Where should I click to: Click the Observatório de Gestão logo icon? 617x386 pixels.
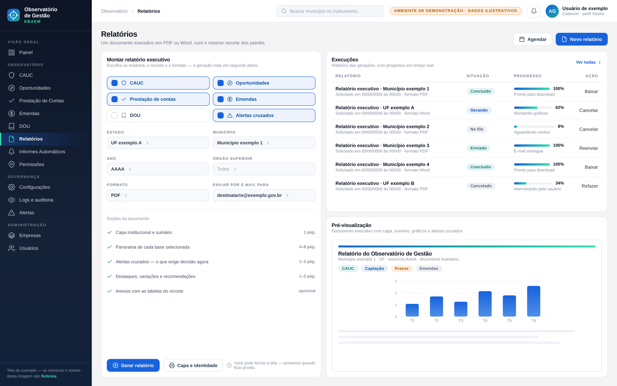pyautogui.click(x=13, y=15)
